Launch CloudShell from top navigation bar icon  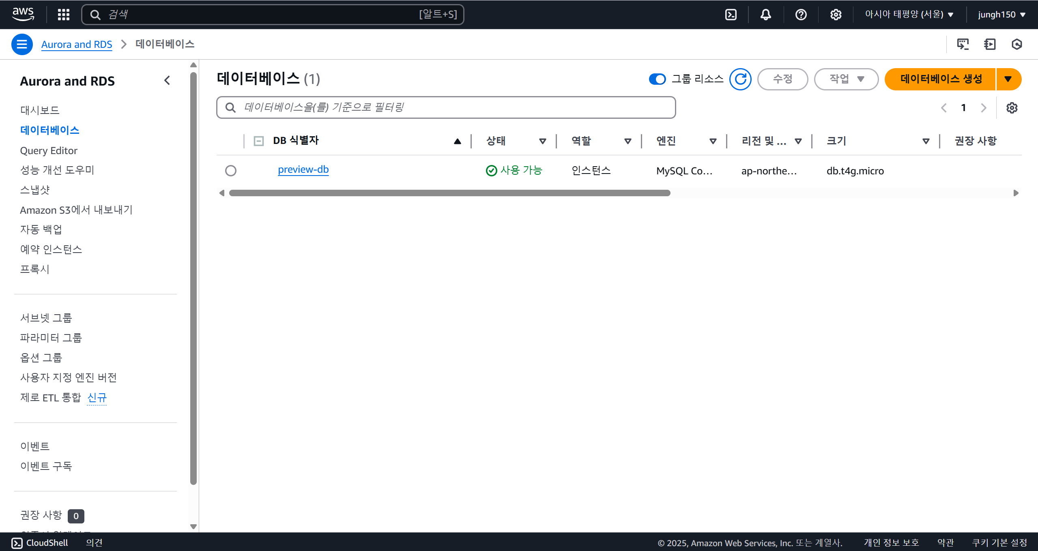(x=731, y=15)
